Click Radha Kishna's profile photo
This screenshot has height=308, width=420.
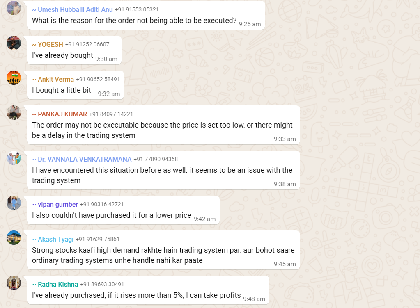[x=14, y=283]
